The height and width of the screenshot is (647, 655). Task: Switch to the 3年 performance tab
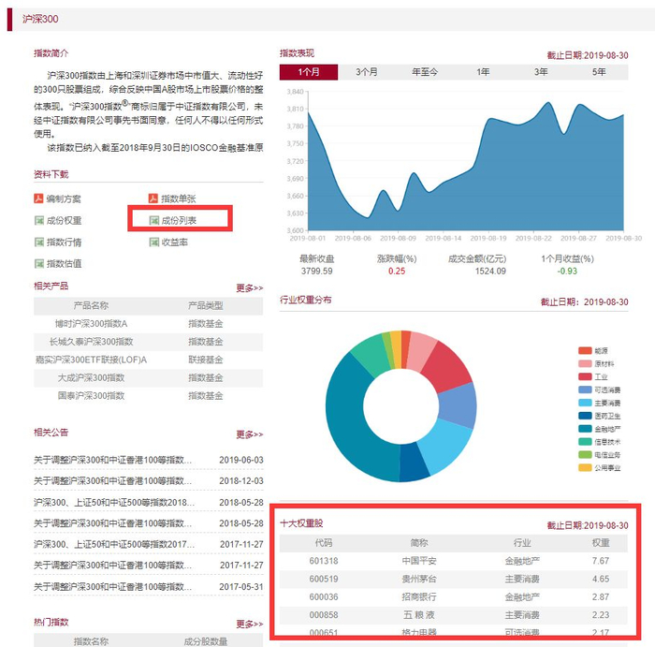coord(541,72)
